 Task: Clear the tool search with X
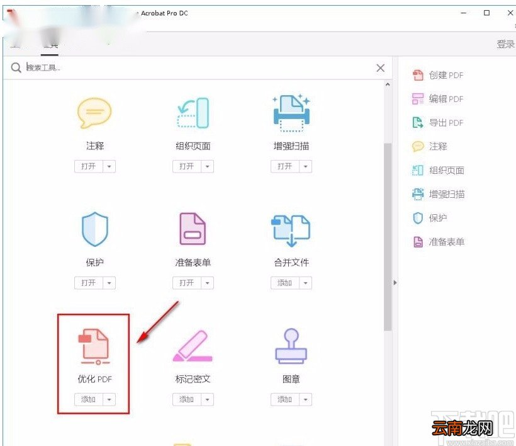pos(381,68)
